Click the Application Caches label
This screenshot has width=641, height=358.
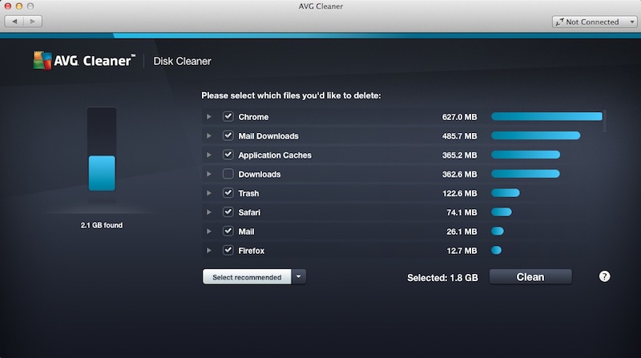point(275,155)
